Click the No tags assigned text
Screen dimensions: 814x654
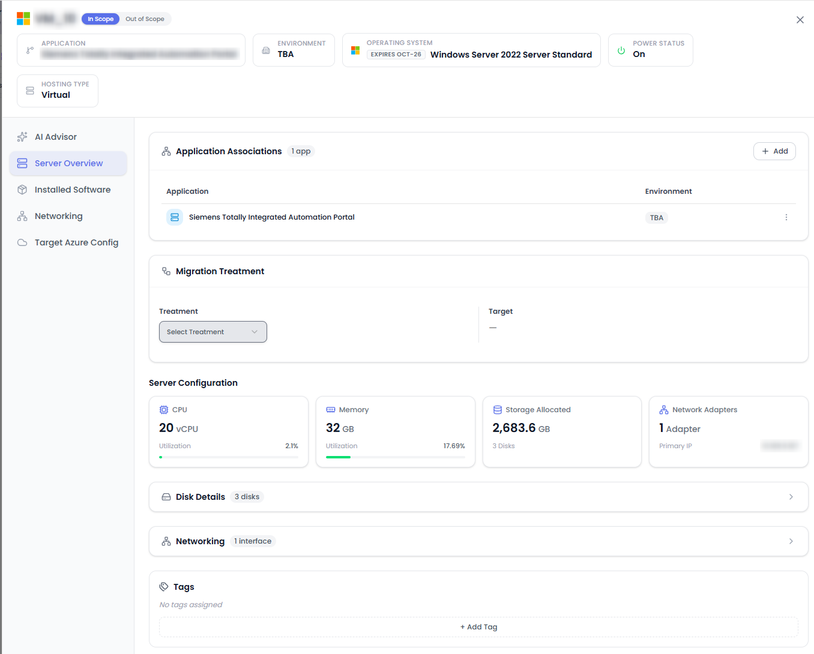191,605
